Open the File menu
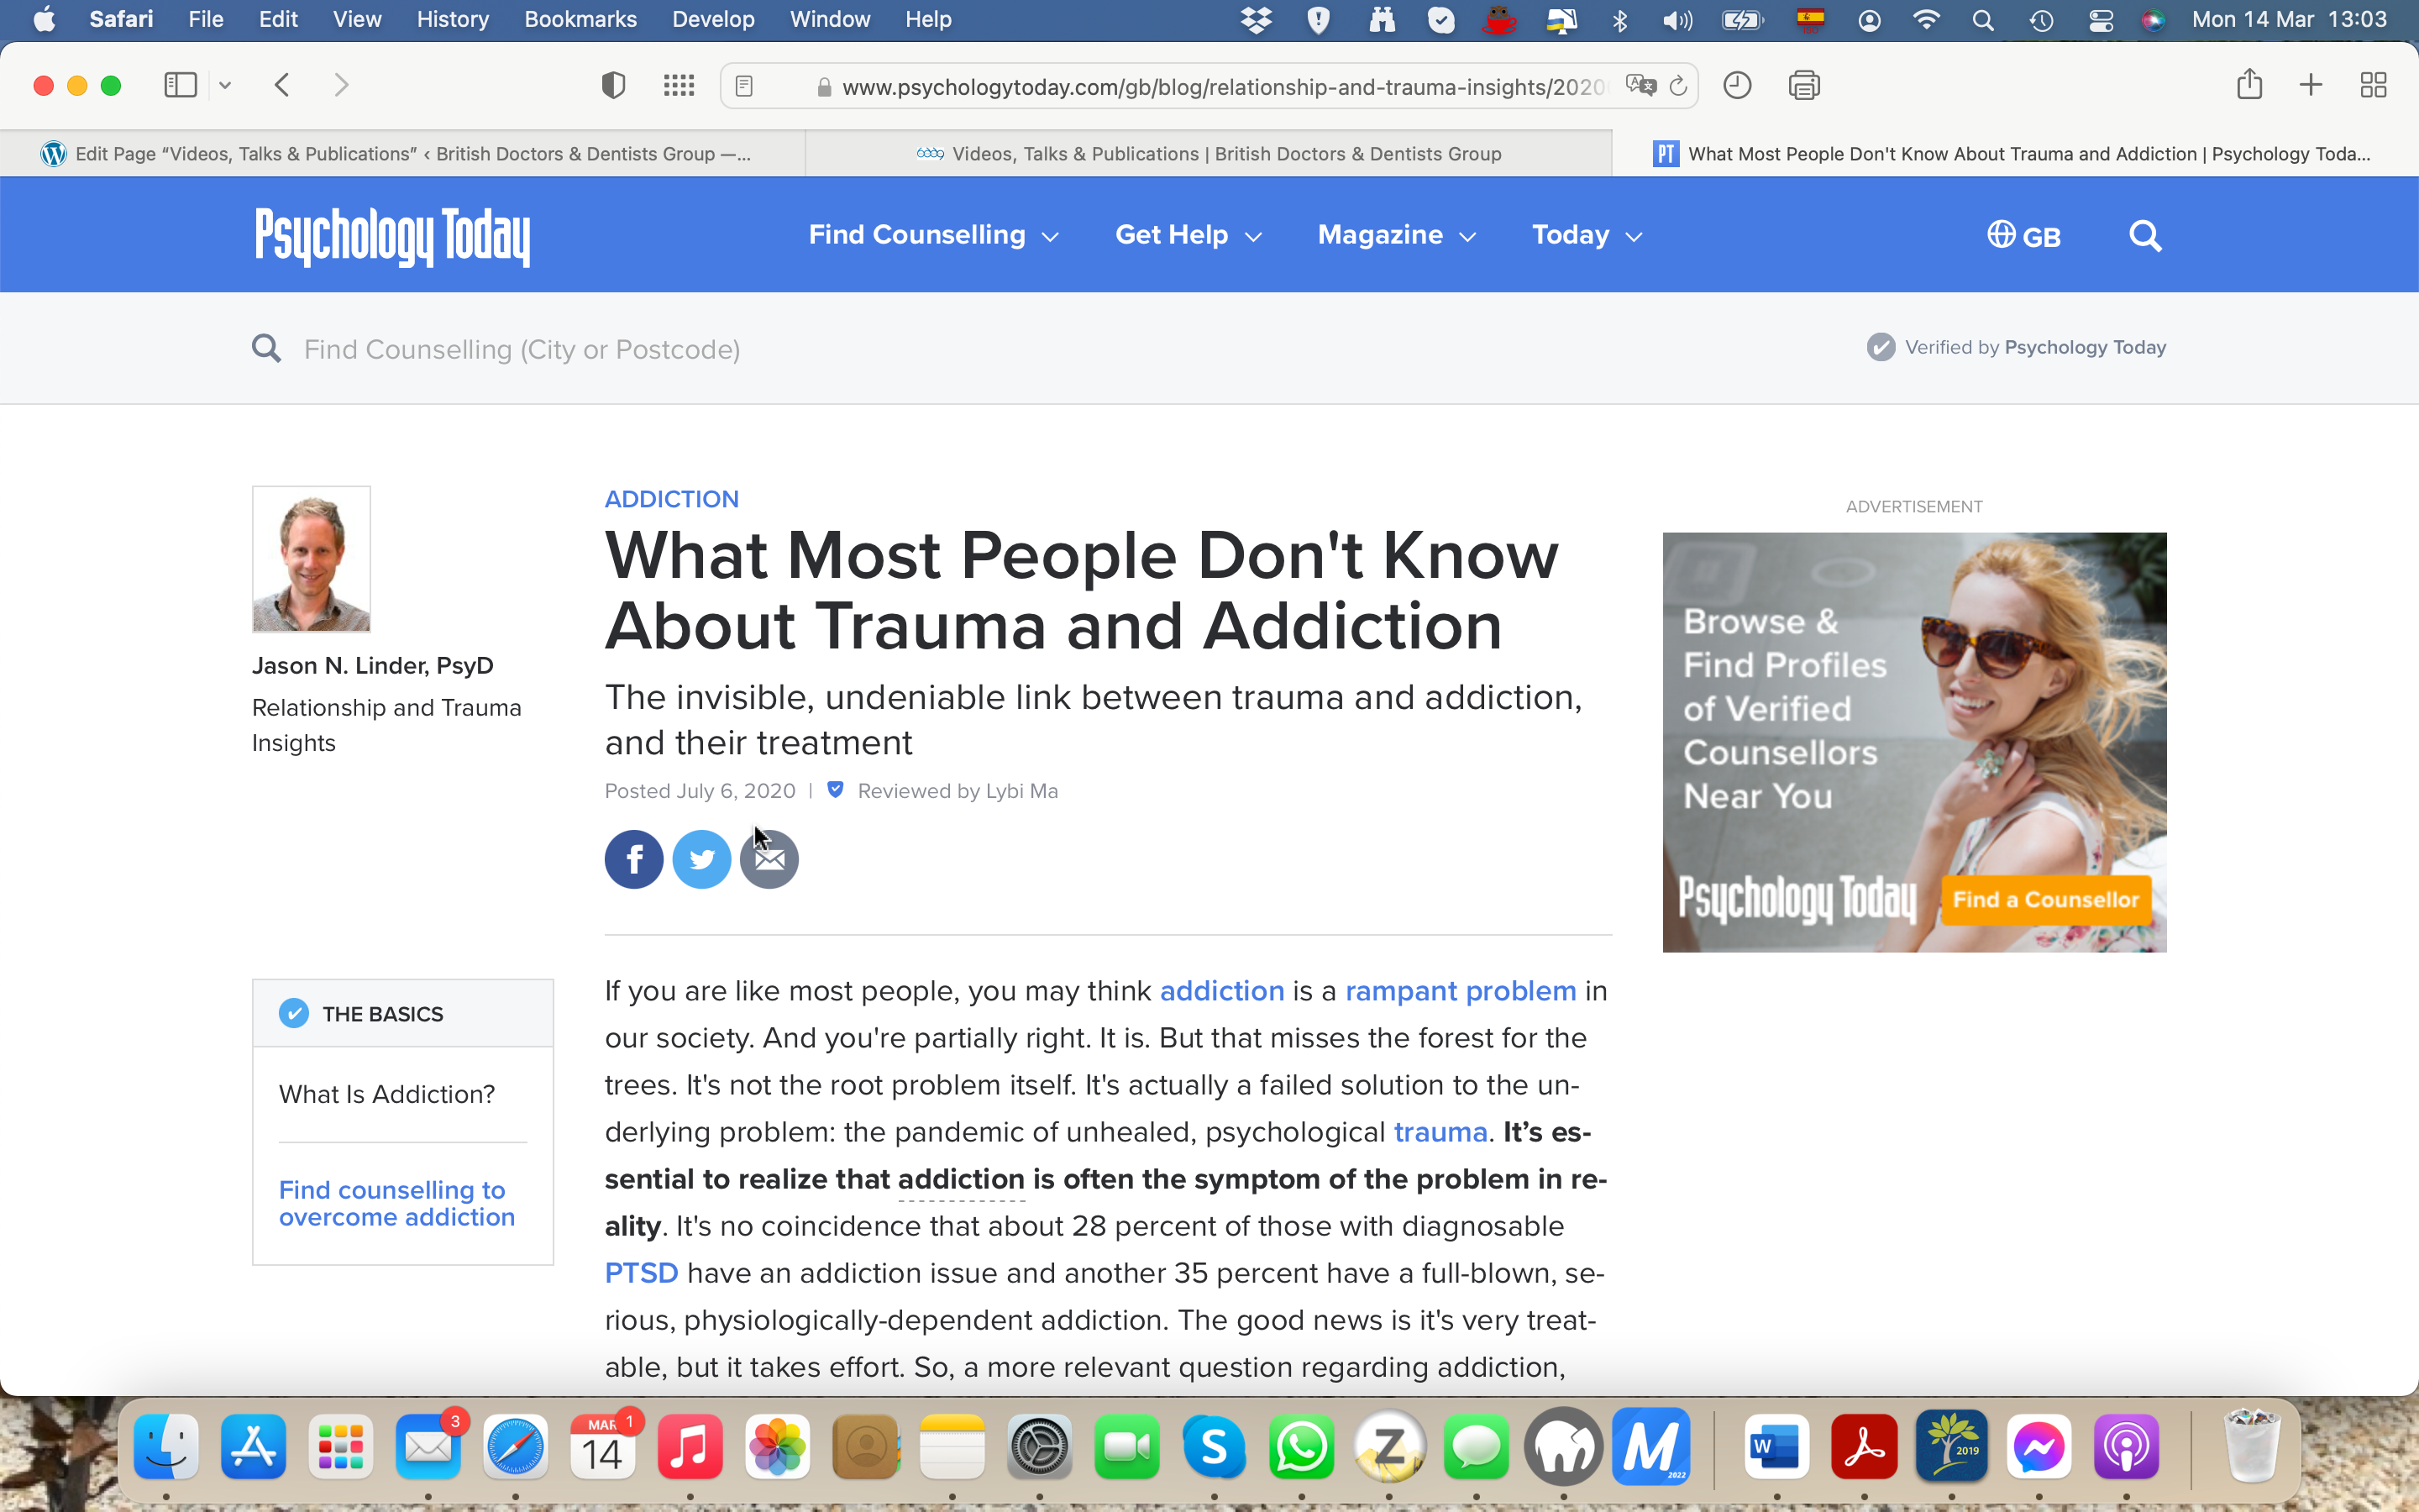Viewport: 2419px width, 1512px height. (206, 20)
